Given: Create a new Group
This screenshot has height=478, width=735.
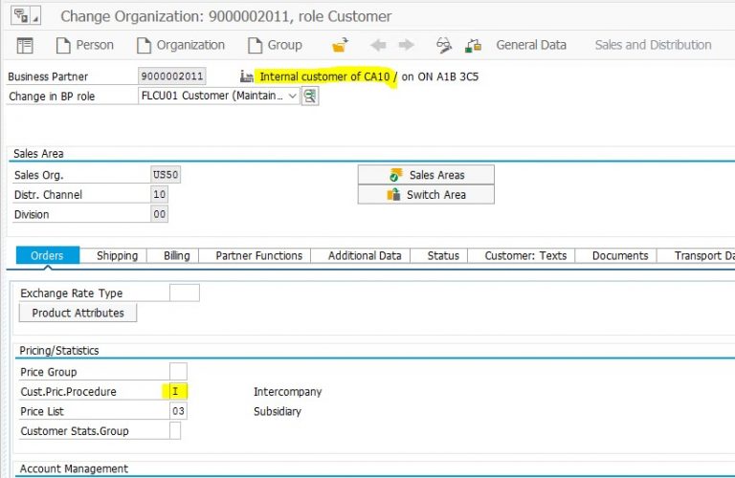Looking at the screenshot, I should [x=274, y=45].
